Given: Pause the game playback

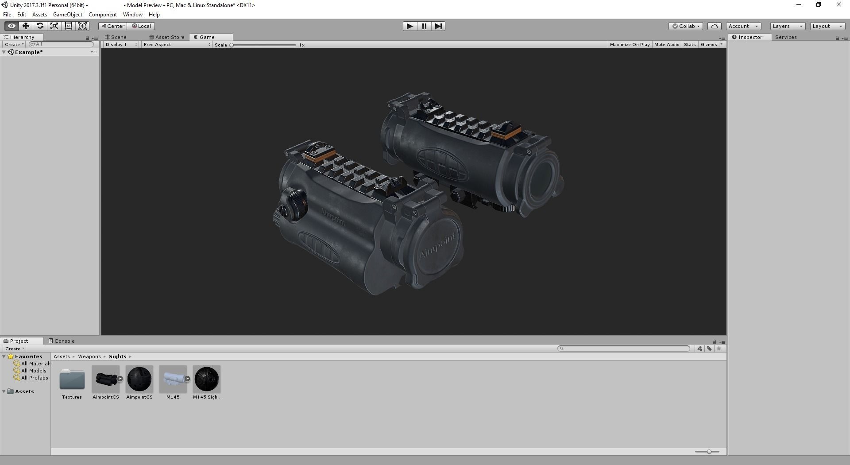Looking at the screenshot, I should (x=424, y=26).
